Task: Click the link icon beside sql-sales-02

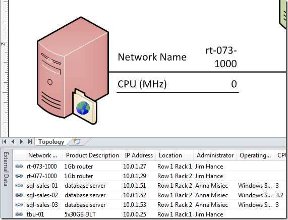Action: tap(19, 195)
